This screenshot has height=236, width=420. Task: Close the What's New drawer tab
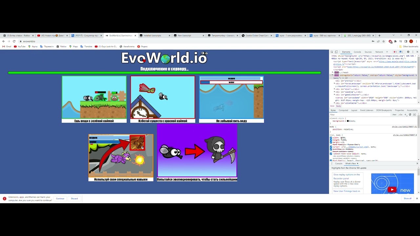click(358, 164)
